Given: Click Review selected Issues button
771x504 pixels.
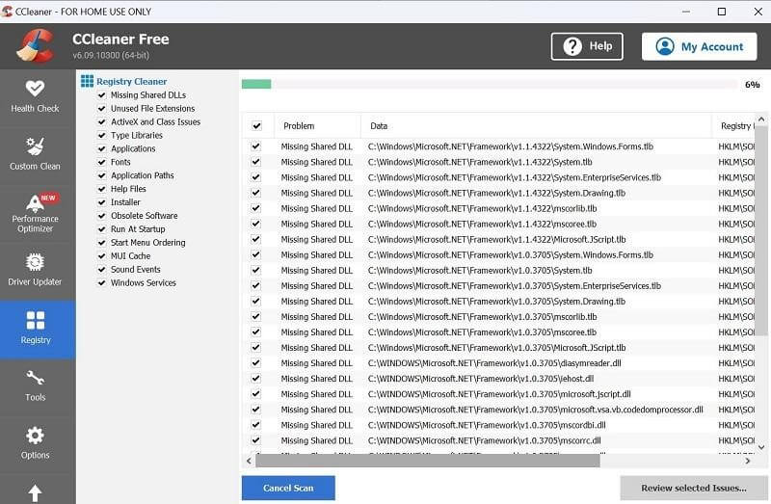Looking at the screenshot, I should [694, 488].
